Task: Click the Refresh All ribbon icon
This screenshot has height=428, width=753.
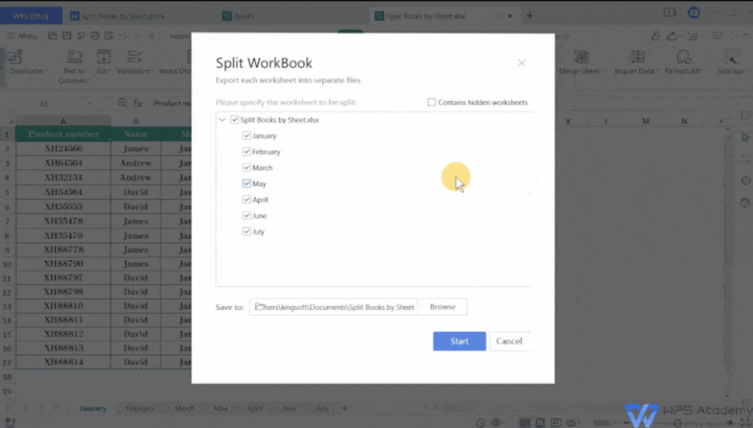Action: 684,57
